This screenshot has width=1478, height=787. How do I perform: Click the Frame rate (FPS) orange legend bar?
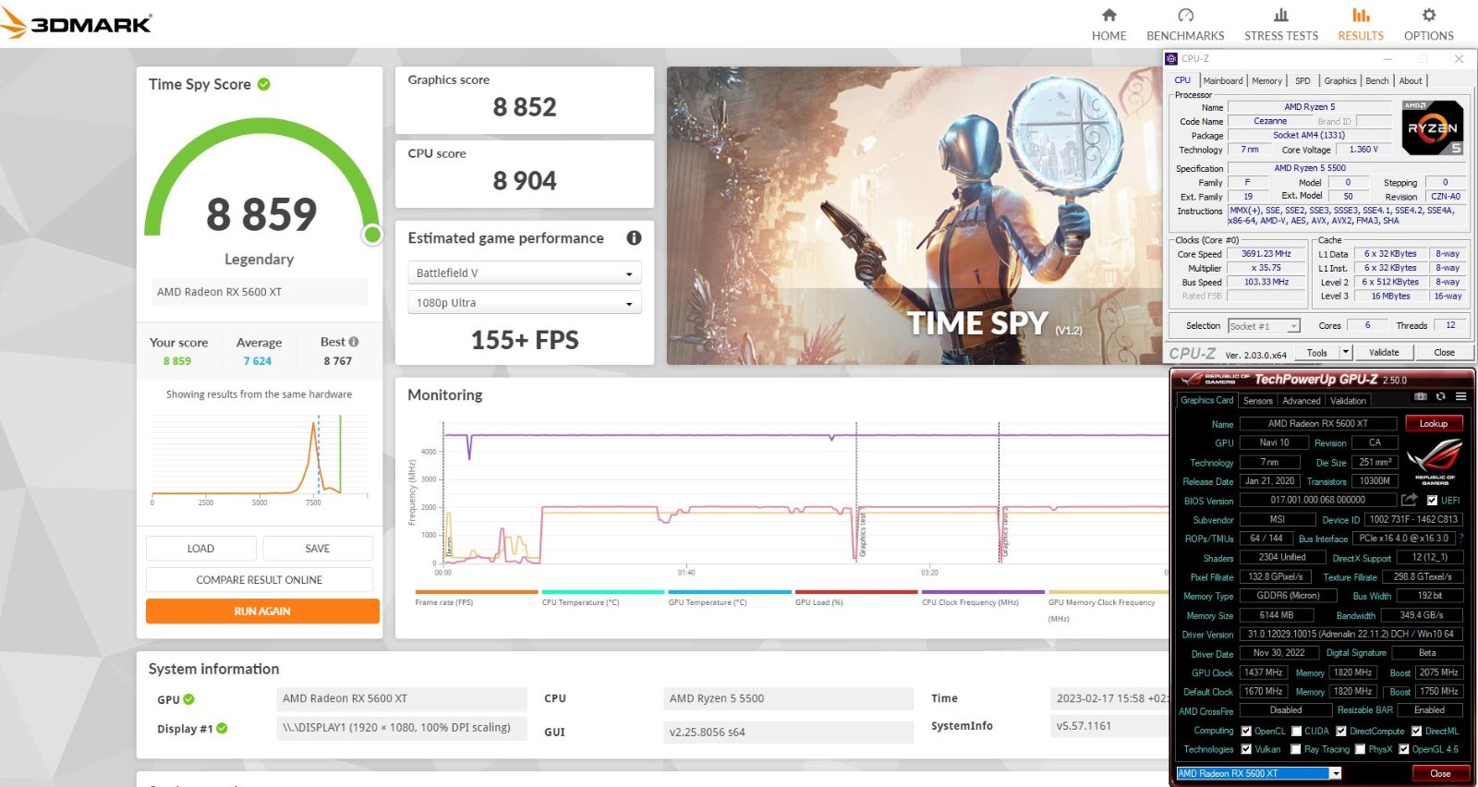477,592
